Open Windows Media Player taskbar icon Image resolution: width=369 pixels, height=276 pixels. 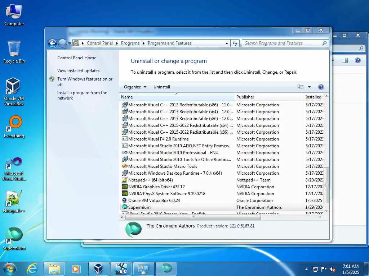click(x=76, y=269)
